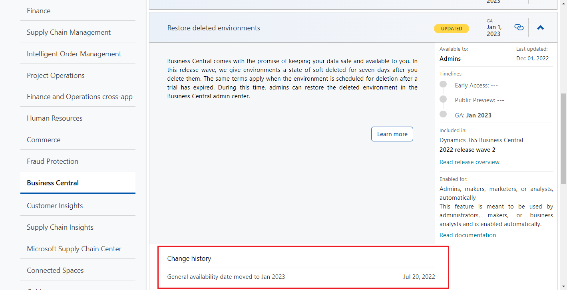Select the GA Jan 1, 2023 date indicator
This screenshot has height=290, width=567.
(494, 27)
